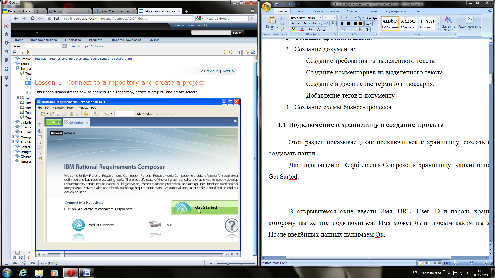The image size is (495, 278).
Task: Expand the Tours tree node
Action: coord(13,63)
